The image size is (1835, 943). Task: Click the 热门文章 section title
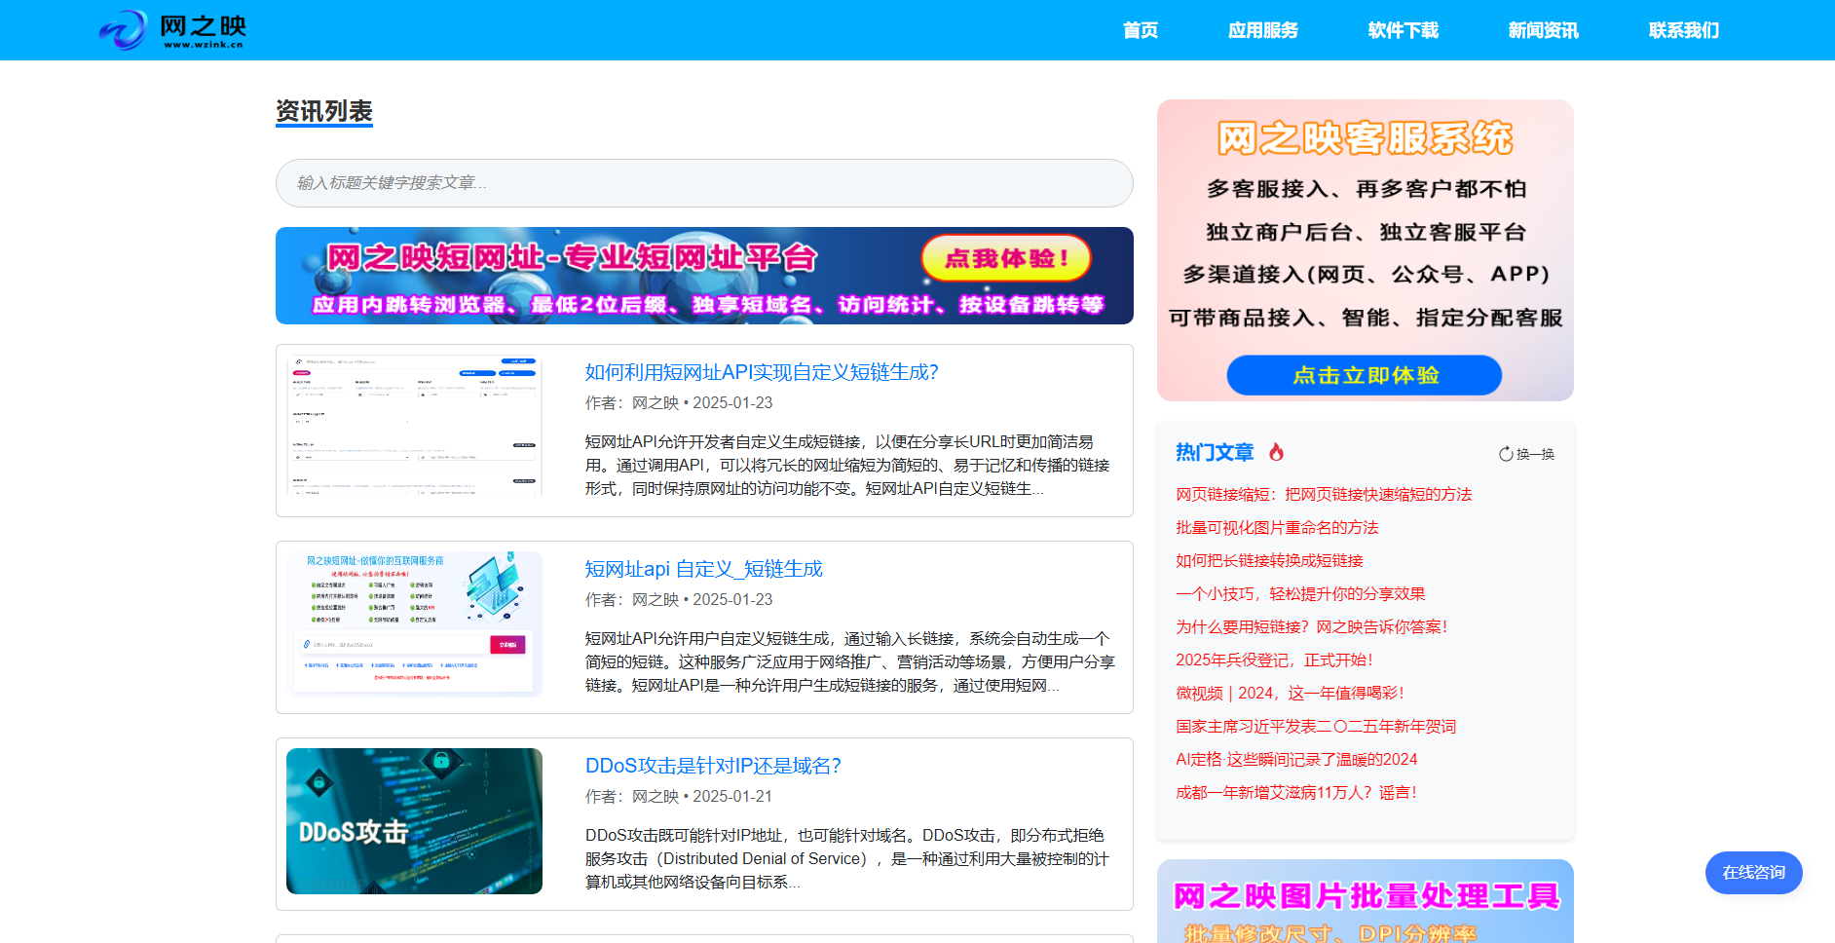click(x=1215, y=452)
